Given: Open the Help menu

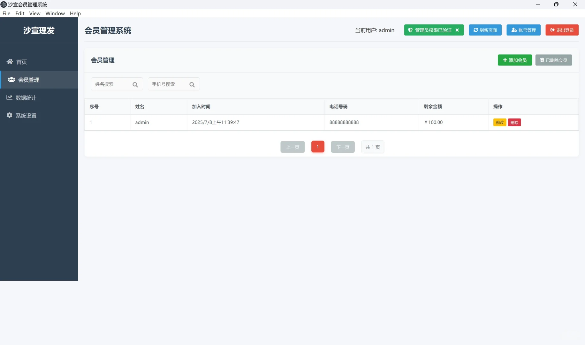Looking at the screenshot, I should tap(75, 13).
